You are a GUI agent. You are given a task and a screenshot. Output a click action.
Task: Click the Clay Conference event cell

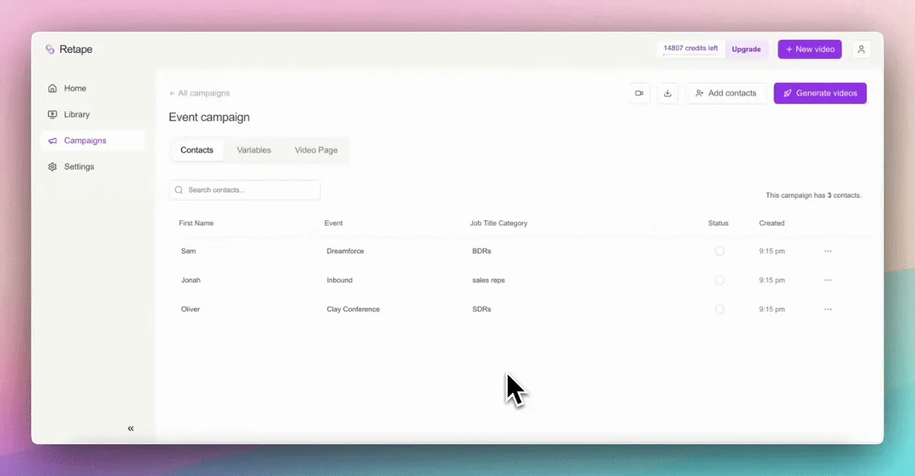(x=353, y=309)
